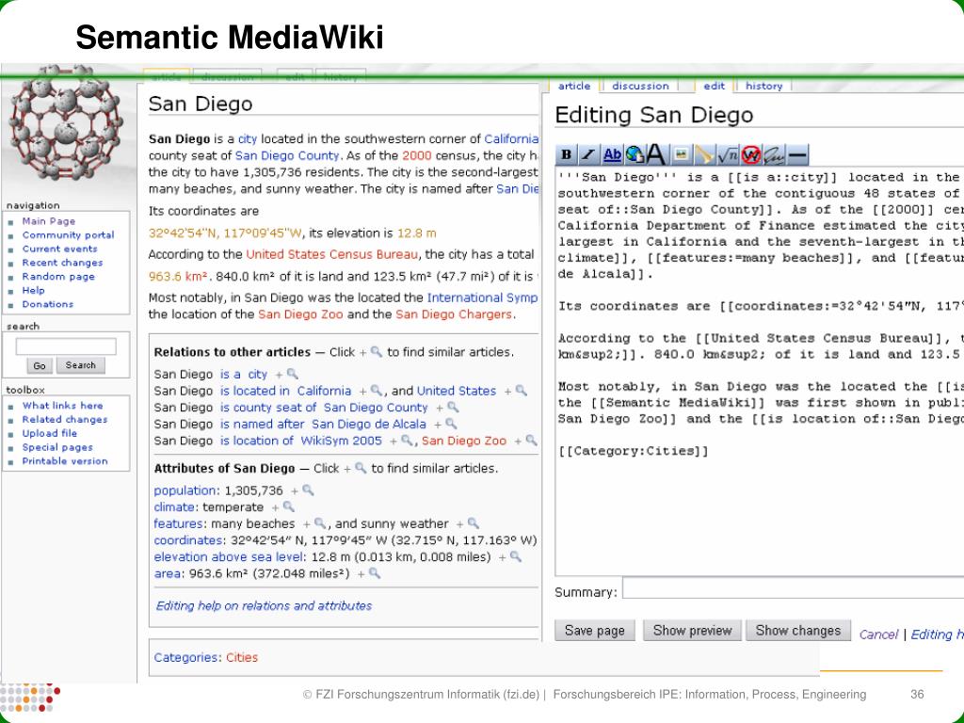Click the wiki globe logo
964x723 pixels.
click(65, 121)
